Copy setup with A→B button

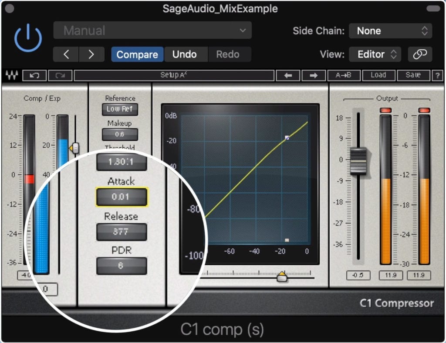(344, 75)
